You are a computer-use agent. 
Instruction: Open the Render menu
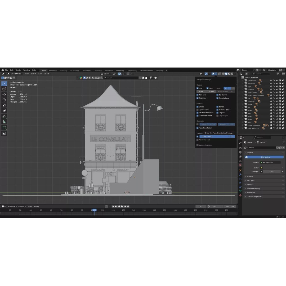pyautogui.click(x=18, y=70)
